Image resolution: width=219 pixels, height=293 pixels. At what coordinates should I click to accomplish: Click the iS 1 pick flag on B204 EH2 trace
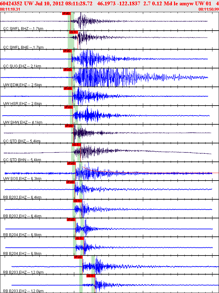tap(80, 238)
